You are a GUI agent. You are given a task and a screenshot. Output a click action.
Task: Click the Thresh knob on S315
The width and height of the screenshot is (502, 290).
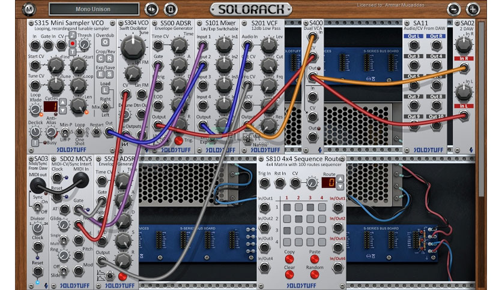click(84, 44)
